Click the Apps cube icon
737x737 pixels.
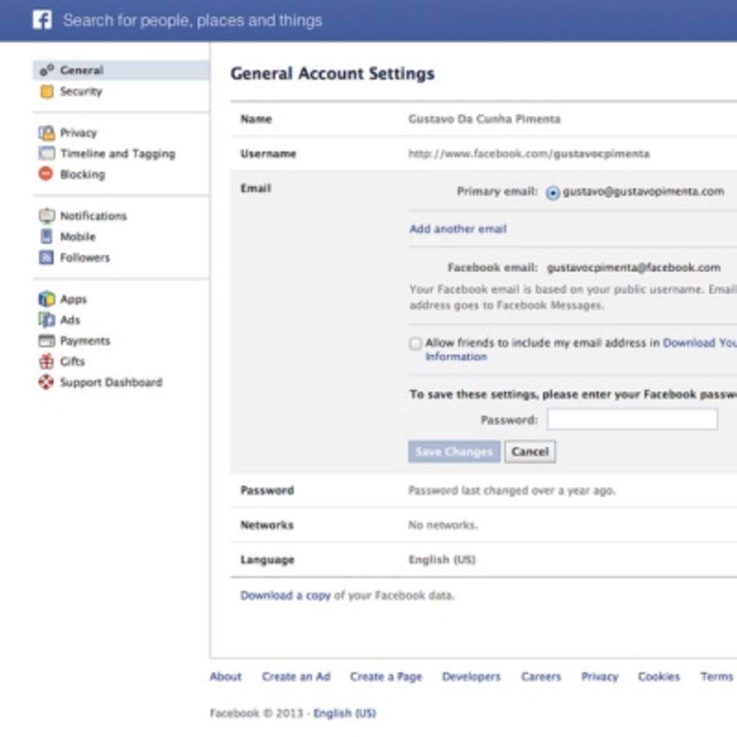(46, 299)
